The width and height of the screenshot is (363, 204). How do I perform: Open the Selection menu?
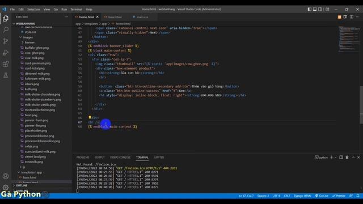point(33,9)
